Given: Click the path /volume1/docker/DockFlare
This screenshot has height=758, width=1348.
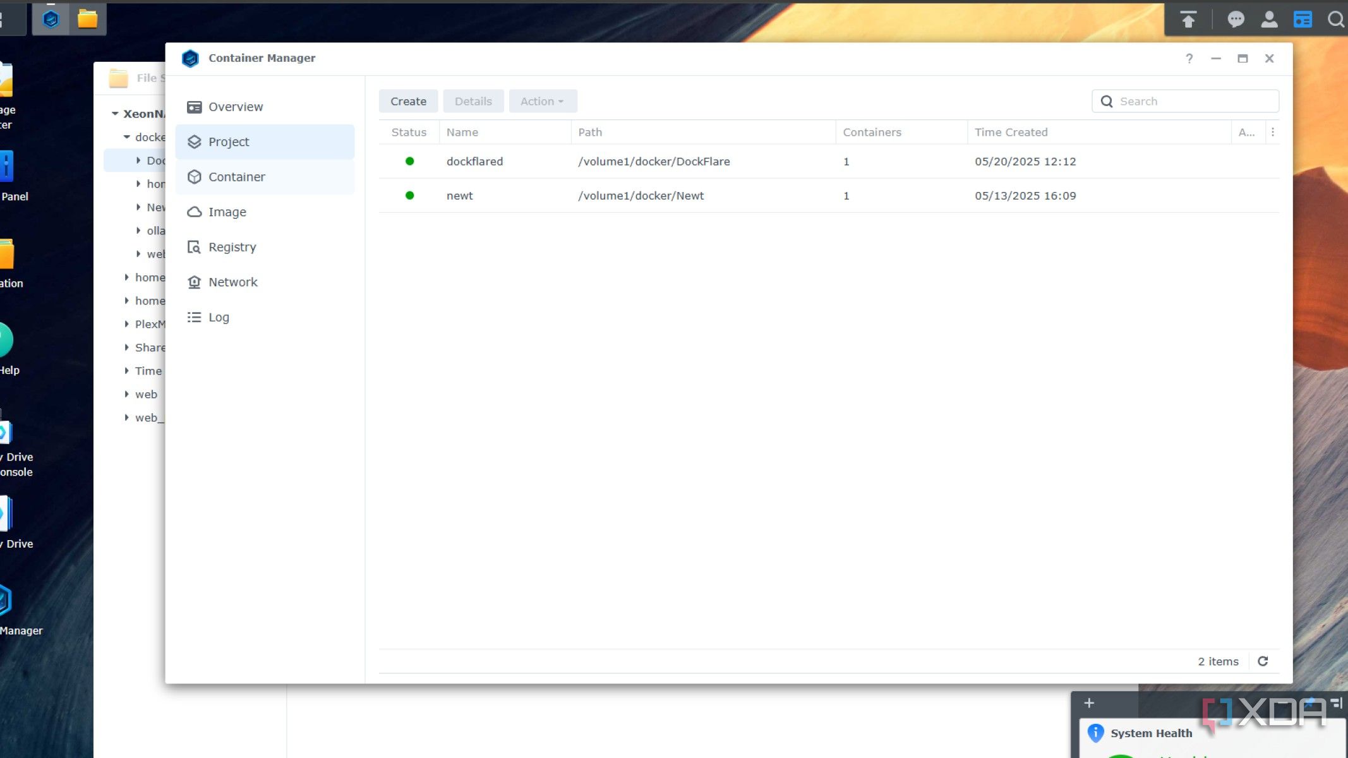Looking at the screenshot, I should tap(654, 161).
